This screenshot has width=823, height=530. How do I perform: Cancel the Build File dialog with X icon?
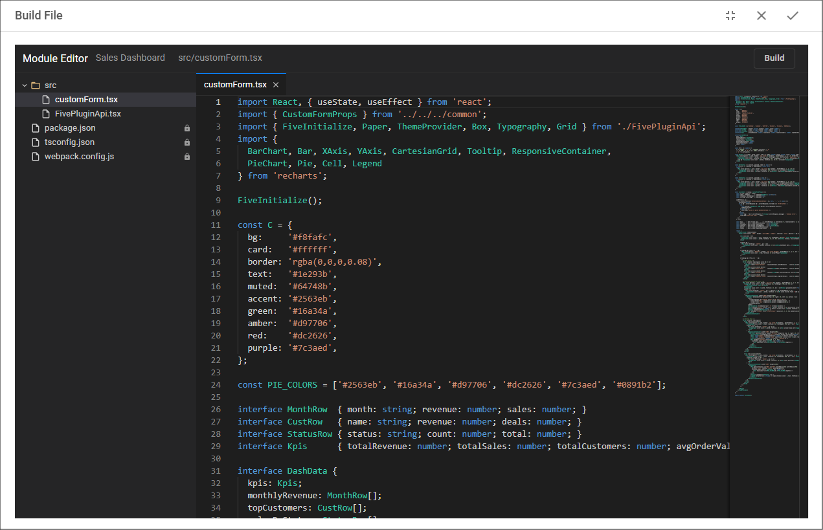pos(761,16)
